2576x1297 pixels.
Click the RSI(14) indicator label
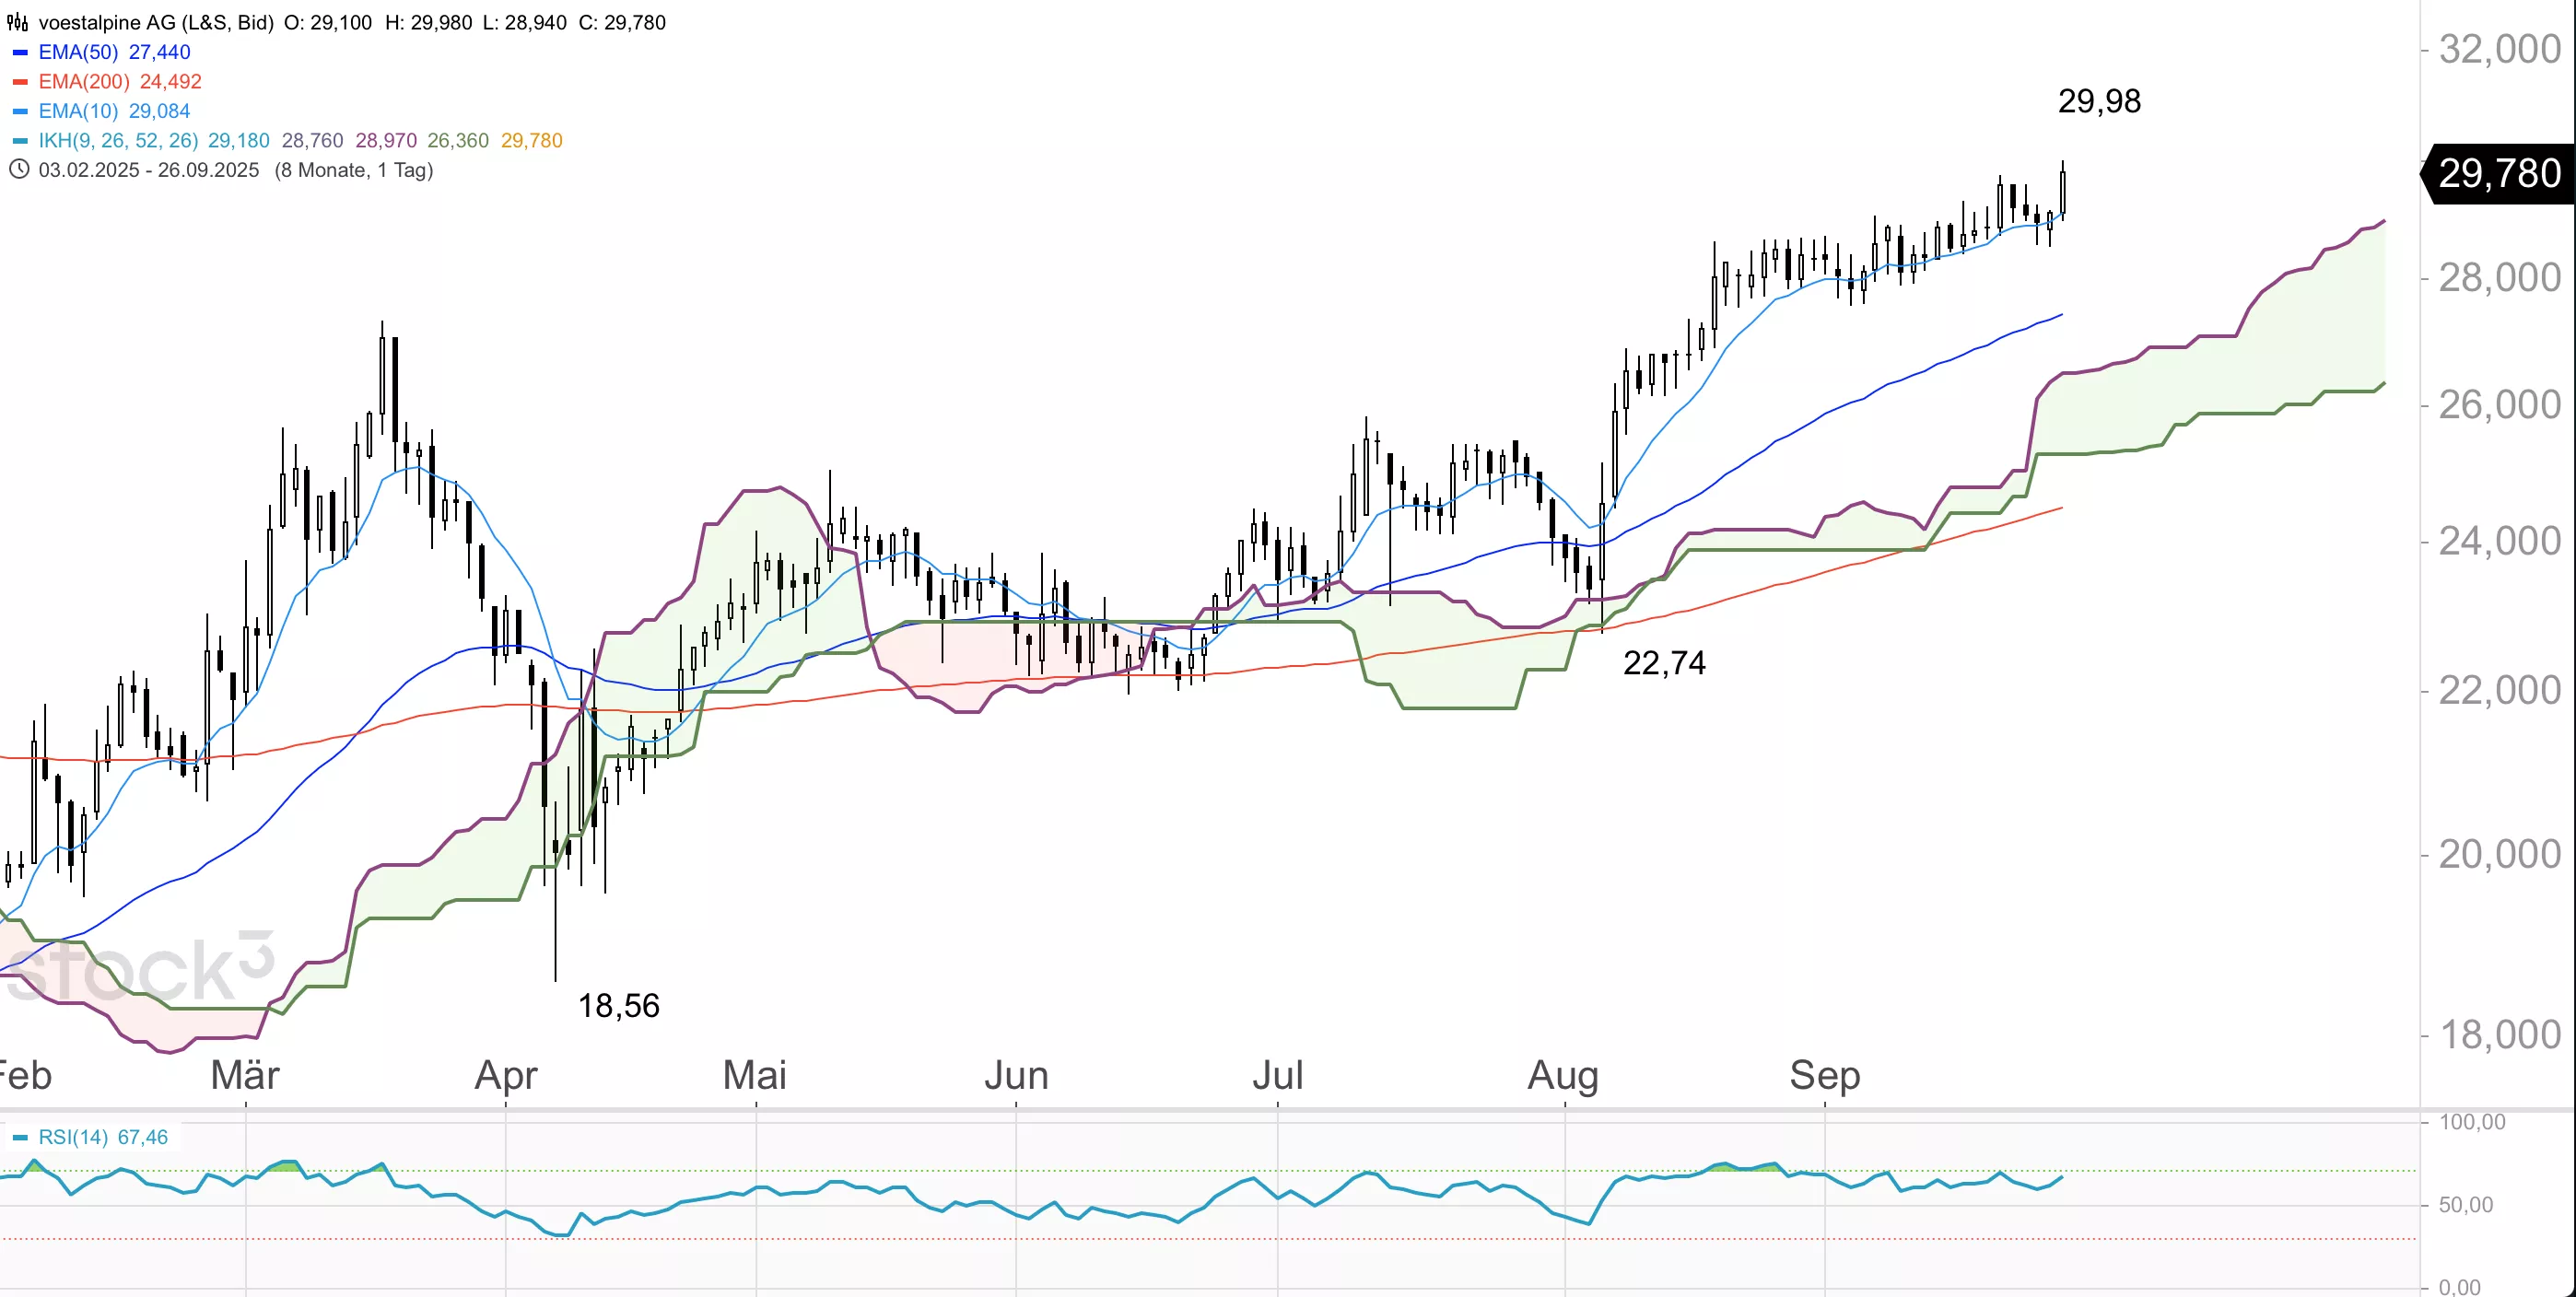[x=73, y=1137]
